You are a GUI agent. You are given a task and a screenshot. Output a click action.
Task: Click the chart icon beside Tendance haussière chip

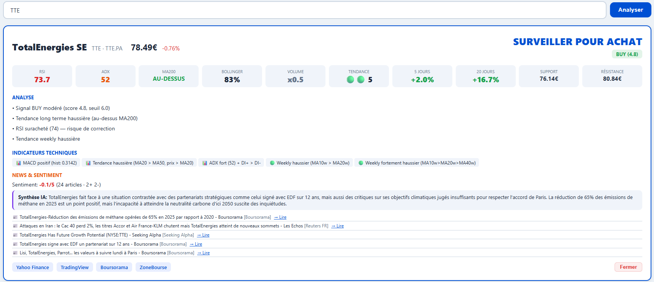(88, 163)
